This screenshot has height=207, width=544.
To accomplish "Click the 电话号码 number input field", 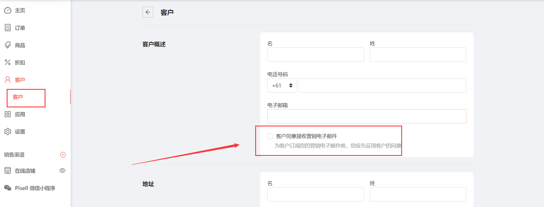I will pyautogui.click(x=382, y=85).
